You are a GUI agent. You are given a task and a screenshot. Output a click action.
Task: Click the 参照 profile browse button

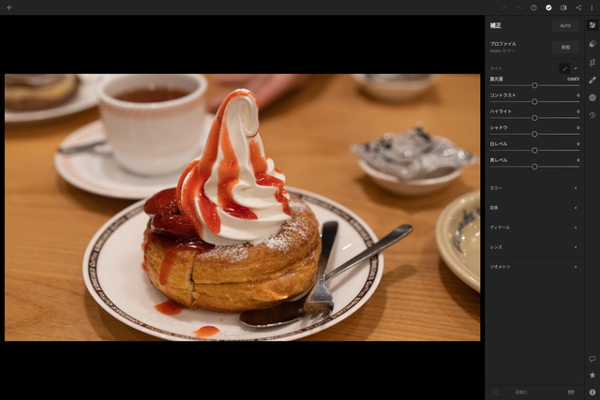(565, 48)
